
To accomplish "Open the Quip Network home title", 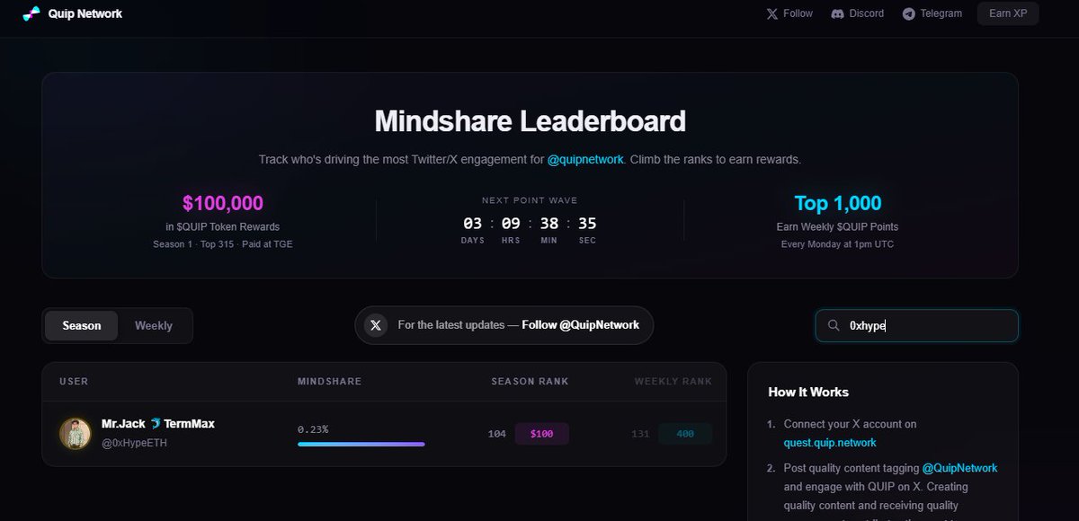I will [85, 13].
